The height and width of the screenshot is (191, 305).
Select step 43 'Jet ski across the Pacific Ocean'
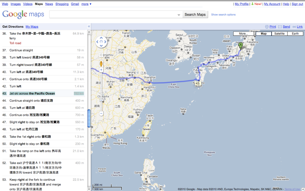tap(43, 93)
